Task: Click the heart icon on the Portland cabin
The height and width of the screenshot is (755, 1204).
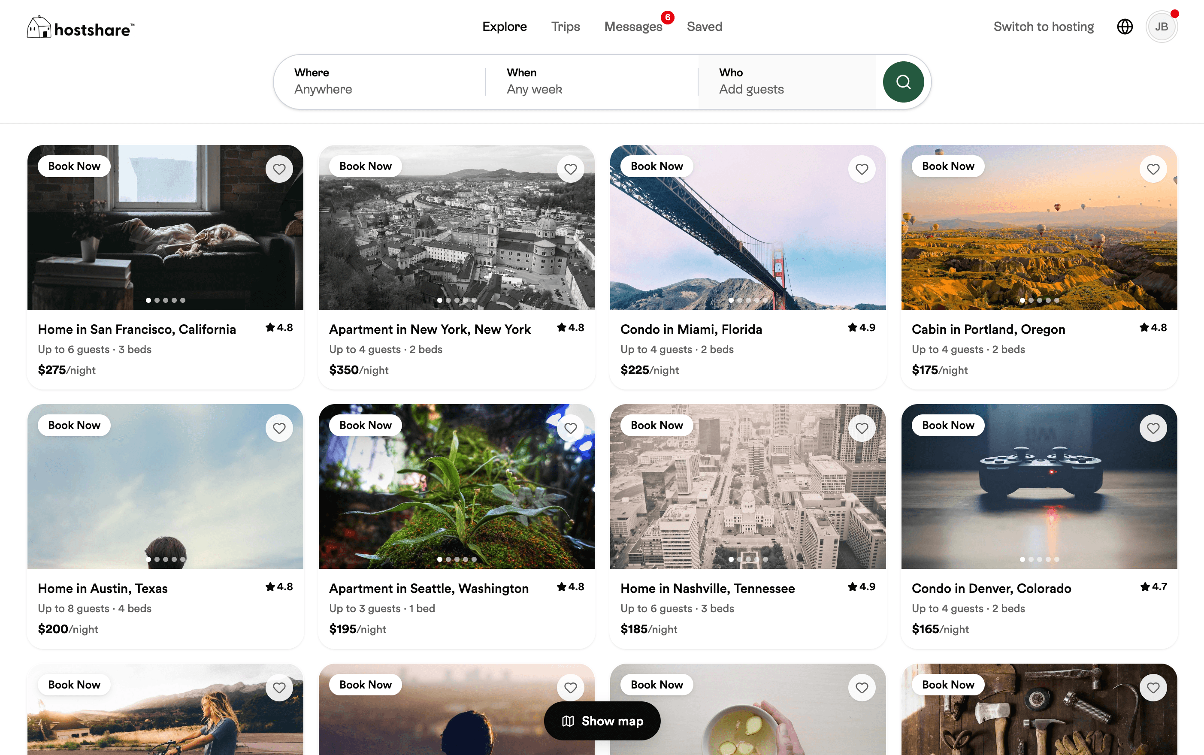Action: (x=1153, y=169)
